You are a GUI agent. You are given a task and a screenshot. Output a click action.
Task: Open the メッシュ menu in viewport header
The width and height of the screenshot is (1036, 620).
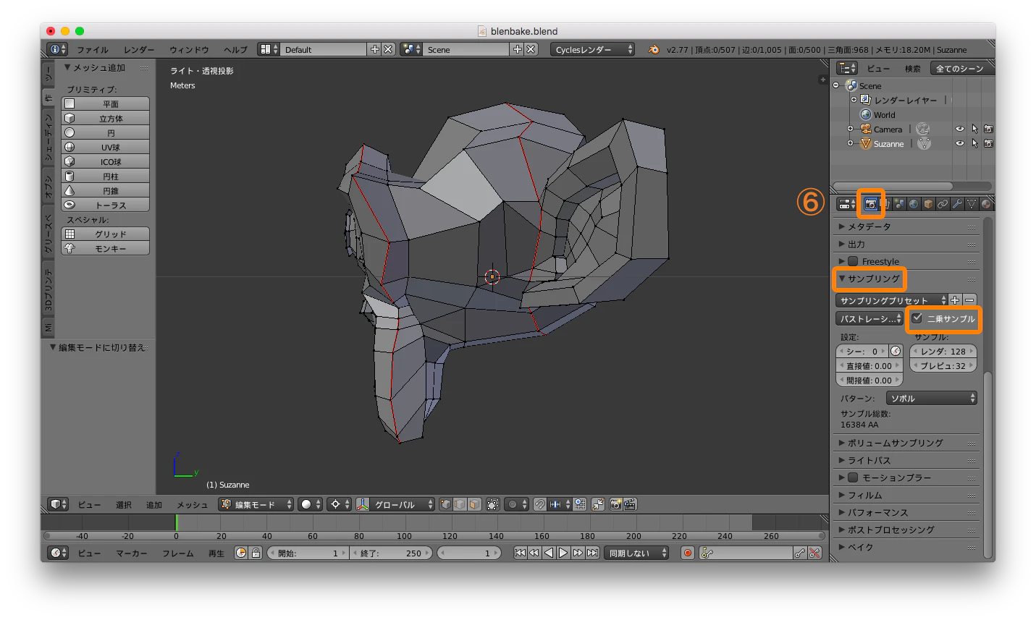(193, 504)
